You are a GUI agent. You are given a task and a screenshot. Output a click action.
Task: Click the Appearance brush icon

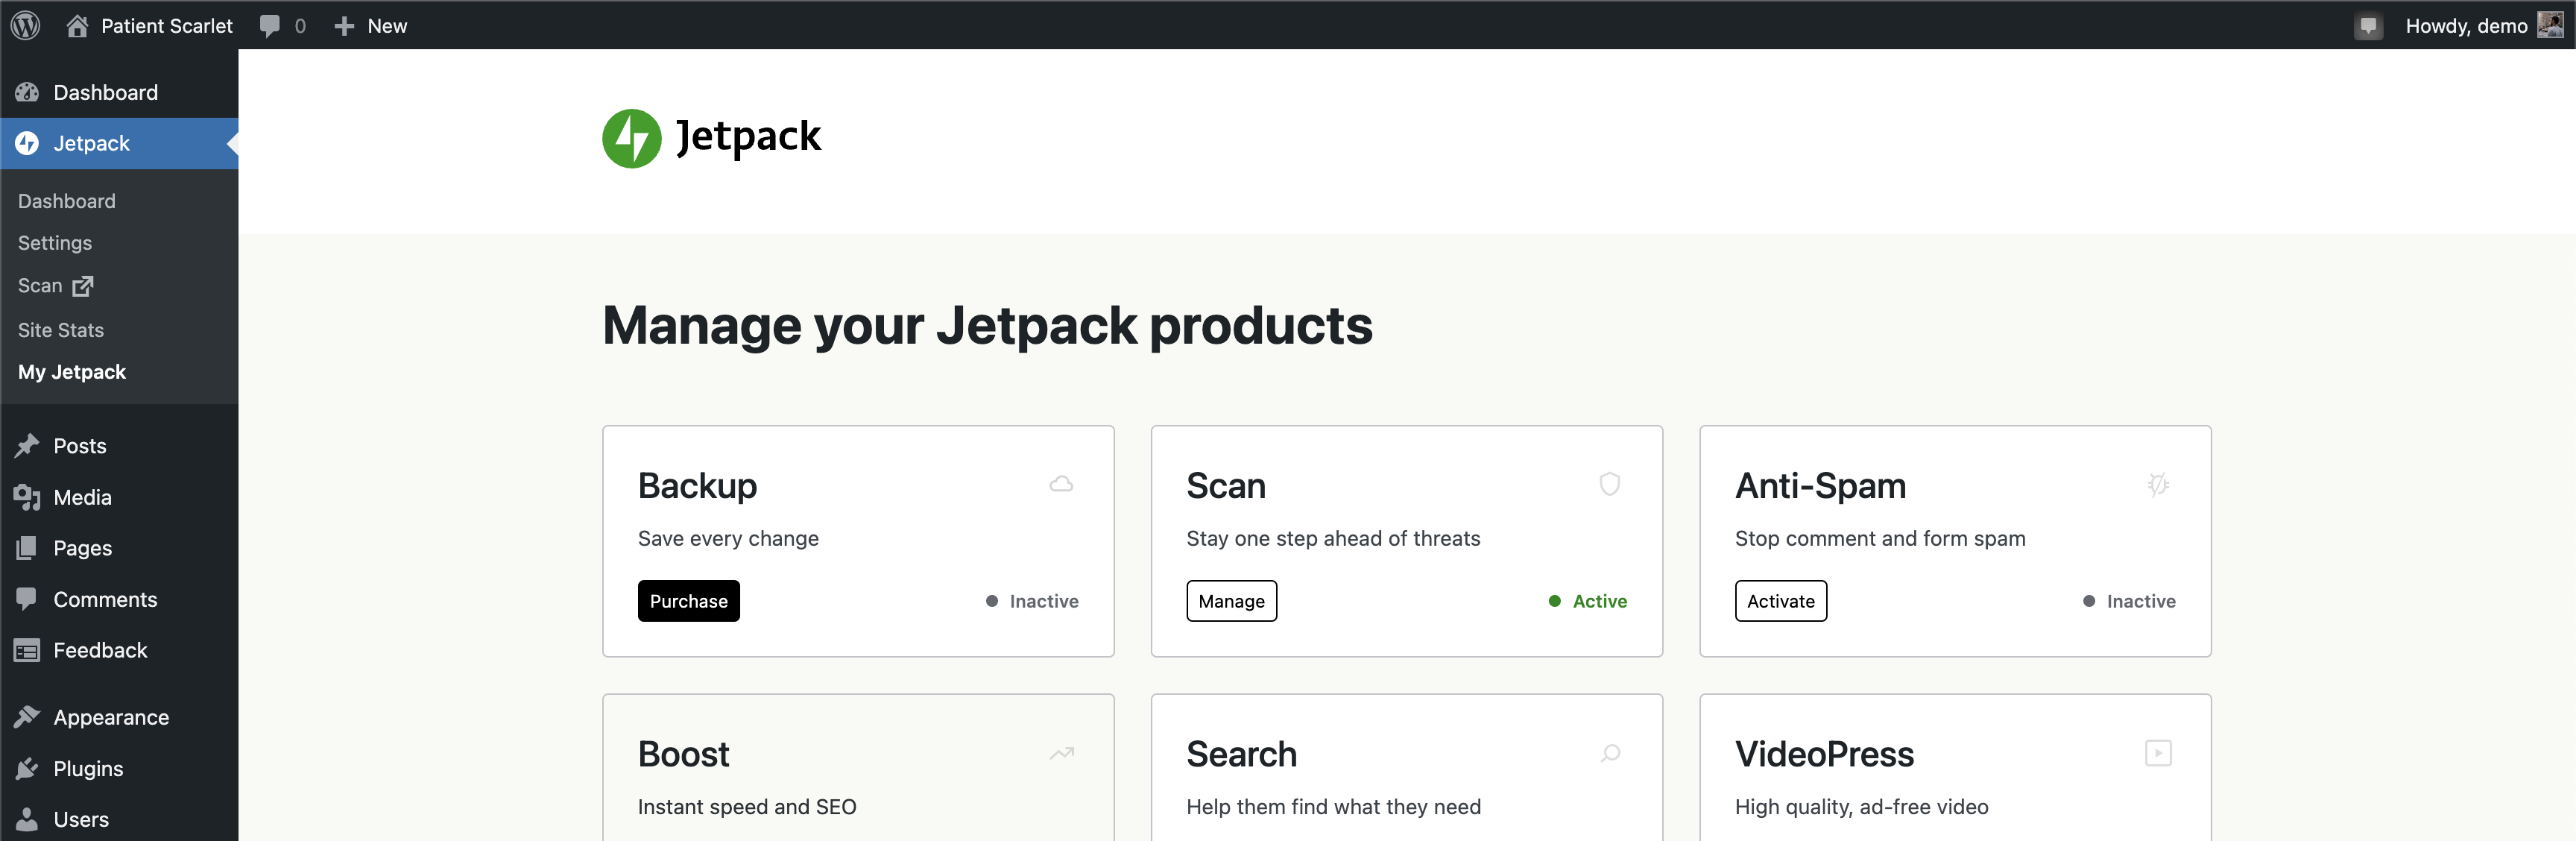[x=27, y=717]
